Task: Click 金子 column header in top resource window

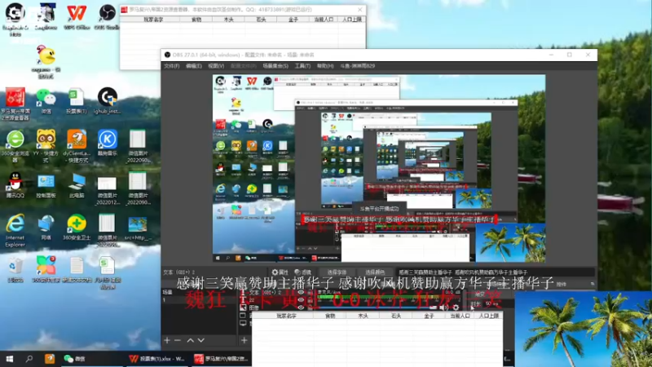Action: point(293,20)
